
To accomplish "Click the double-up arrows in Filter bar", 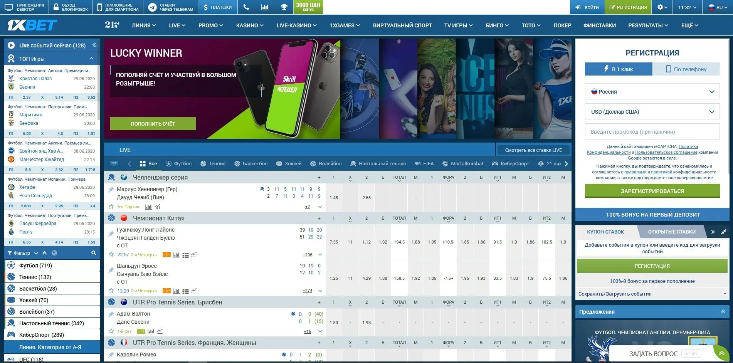I will (x=45, y=253).
